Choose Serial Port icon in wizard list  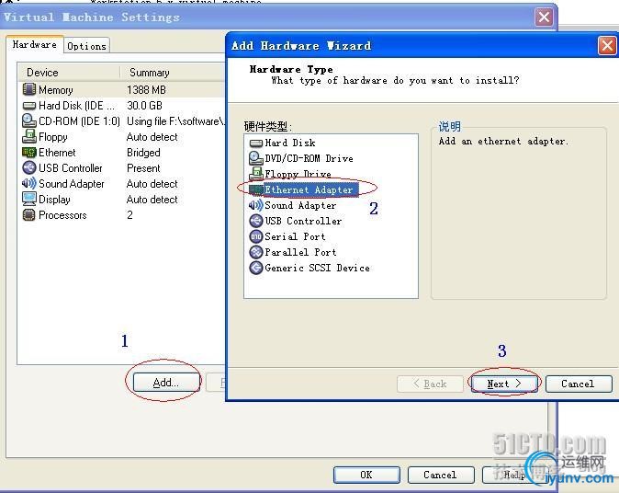point(256,236)
